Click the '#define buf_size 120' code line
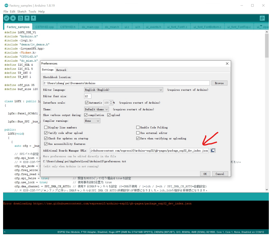271x237 pixels. pyautogui.click(x=21, y=89)
